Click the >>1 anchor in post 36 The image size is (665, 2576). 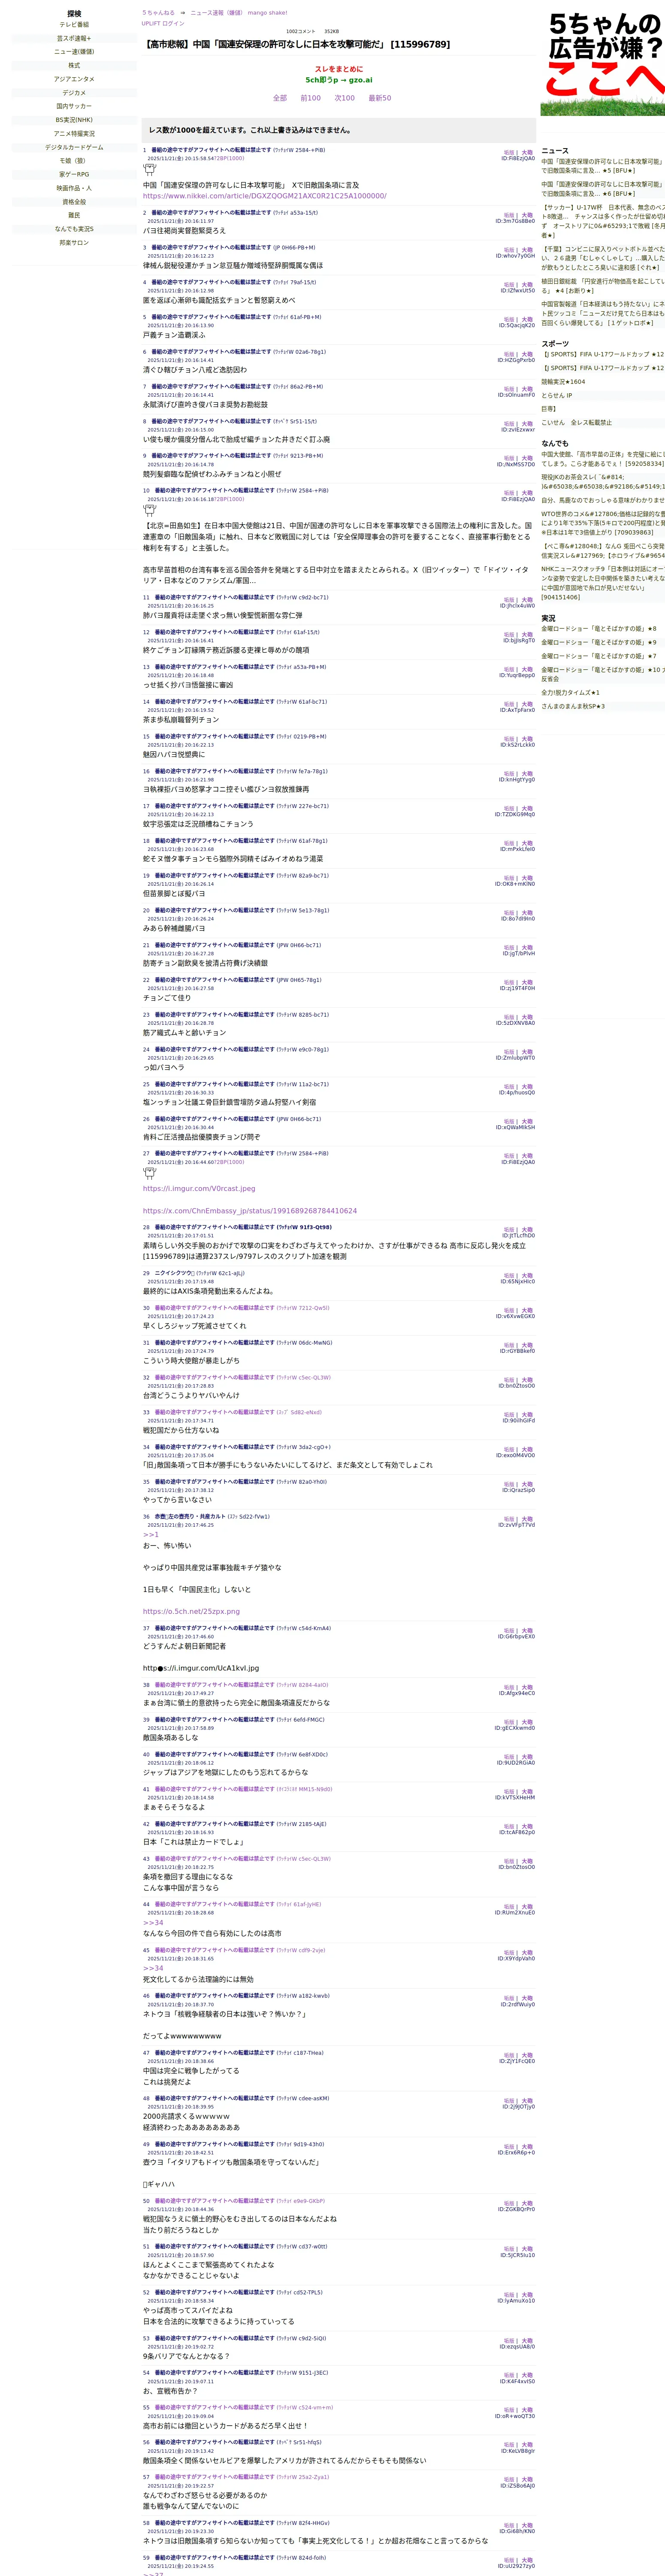151,1534
